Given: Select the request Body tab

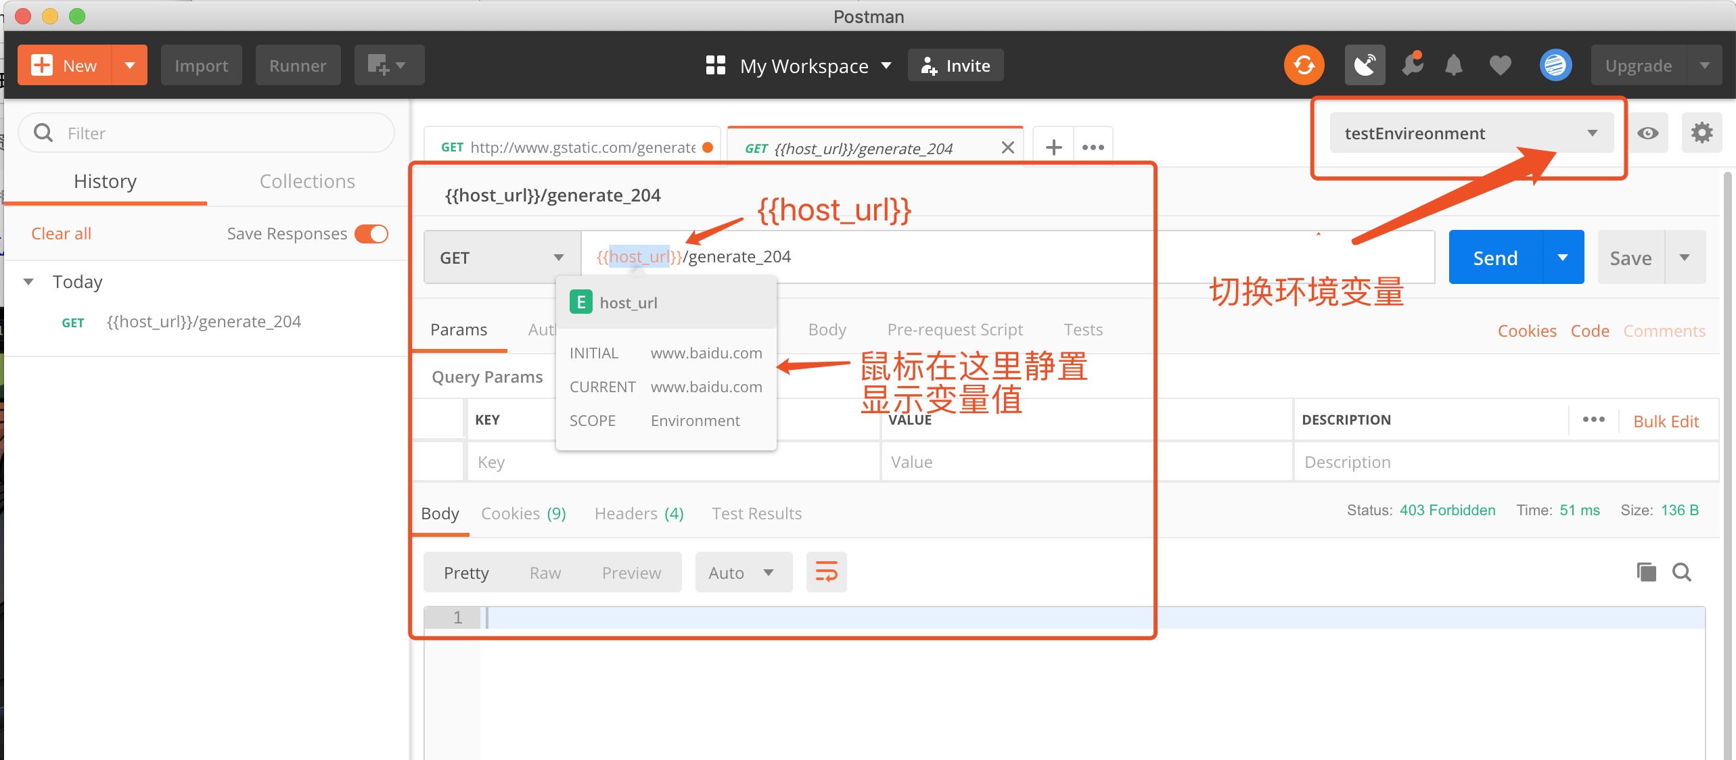Looking at the screenshot, I should point(827,329).
